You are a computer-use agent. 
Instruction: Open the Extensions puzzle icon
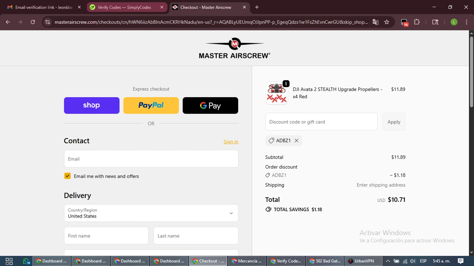point(417,22)
